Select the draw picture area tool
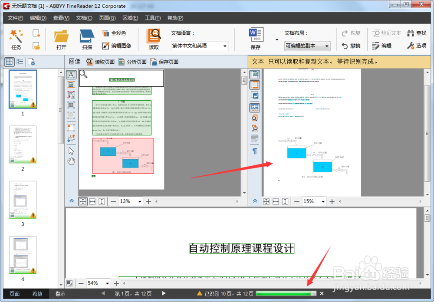 [71, 85]
